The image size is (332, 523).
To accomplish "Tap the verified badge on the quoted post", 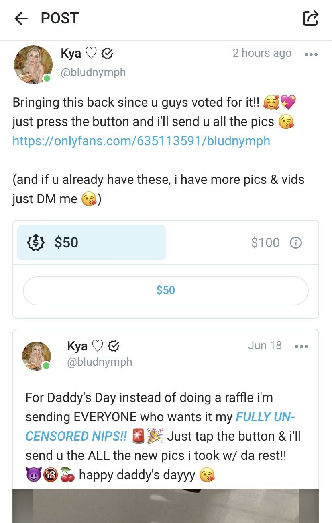I will (x=114, y=346).
